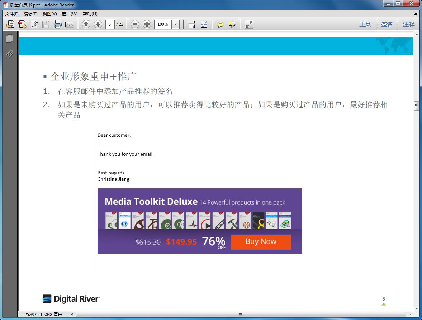Switch to read mode fullscreen icon
Image resolution: width=422 pixels, height=320 pixels.
tap(249, 24)
